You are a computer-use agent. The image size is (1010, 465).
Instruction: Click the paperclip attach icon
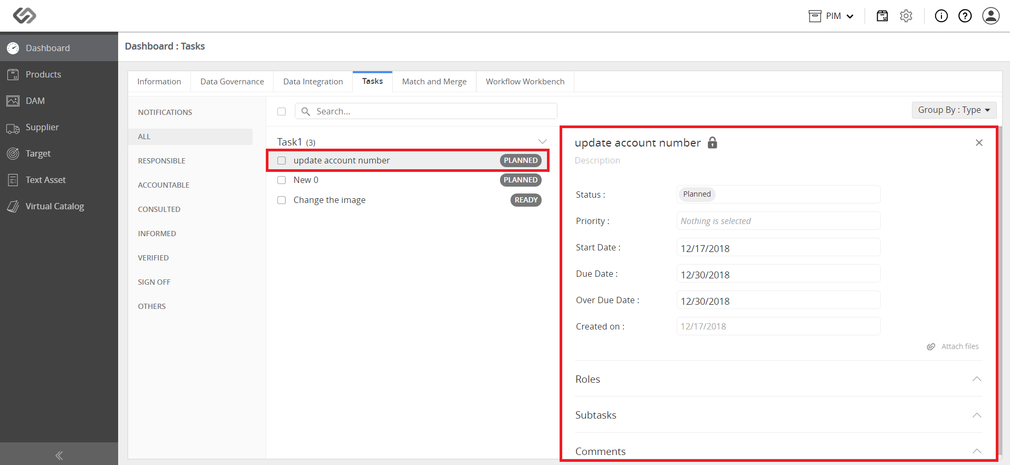pyautogui.click(x=931, y=346)
